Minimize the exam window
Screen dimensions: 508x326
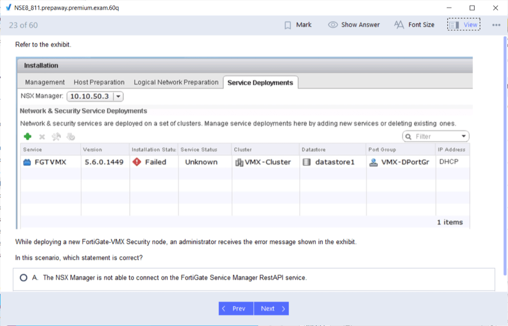[x=449, y=8]
